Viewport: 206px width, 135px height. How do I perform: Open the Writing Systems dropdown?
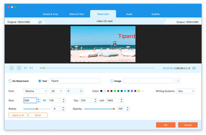click(x=186, y=91)
